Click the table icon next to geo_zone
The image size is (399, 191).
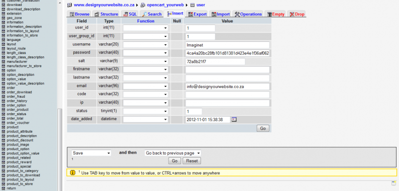coord(3,18)
